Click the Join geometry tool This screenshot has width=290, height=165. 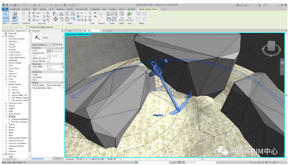tap(36, 20)
